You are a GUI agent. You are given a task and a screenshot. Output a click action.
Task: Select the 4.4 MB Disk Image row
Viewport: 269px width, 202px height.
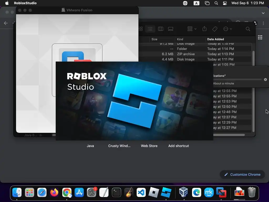(x=195, y=59)
